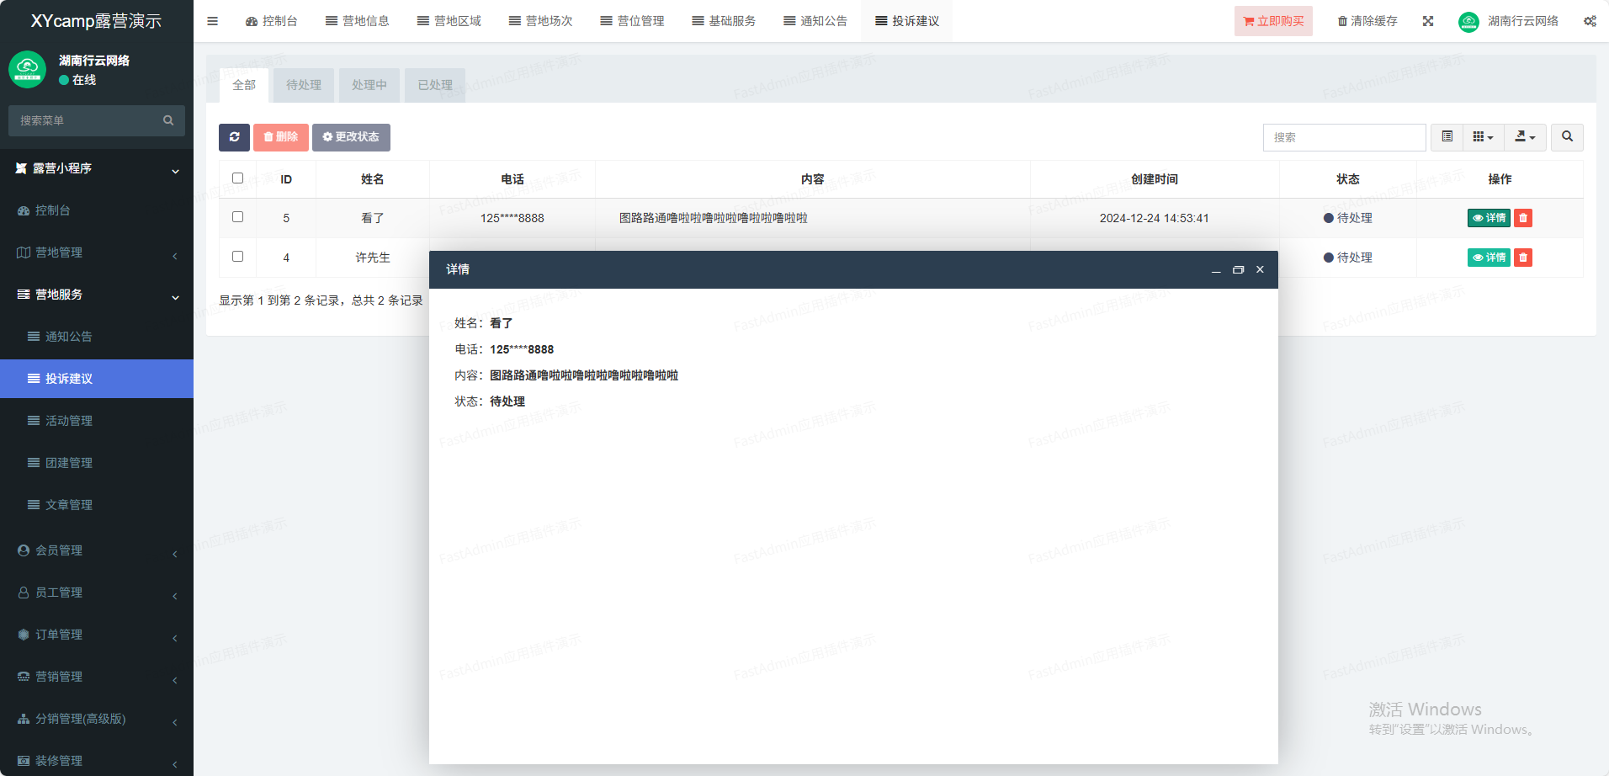Click magnifier icon in sidebar menu search

(168, 121)
